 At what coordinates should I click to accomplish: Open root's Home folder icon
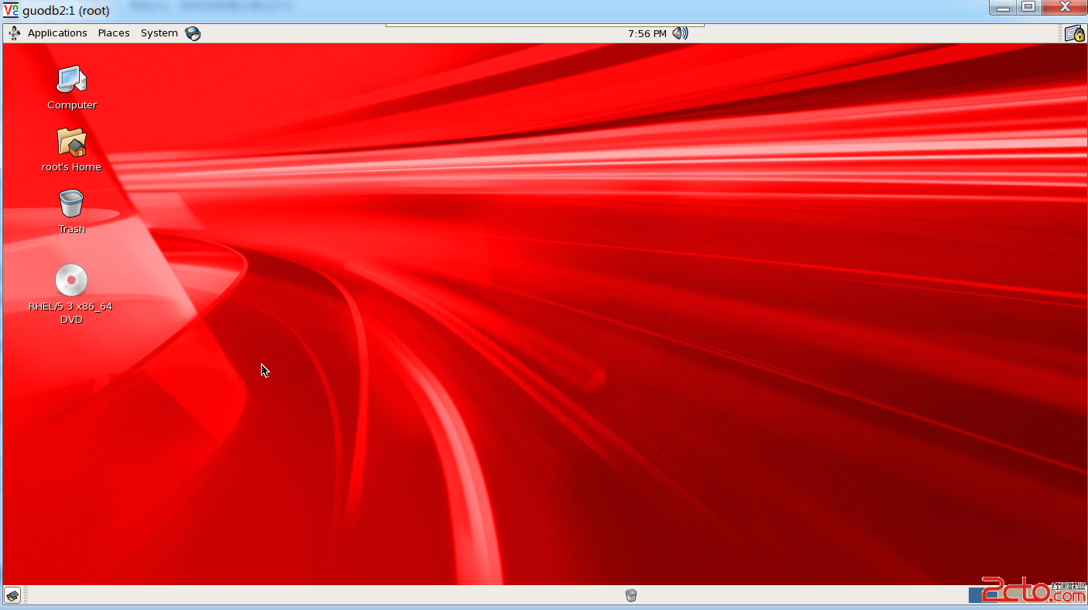click(71, 142)
